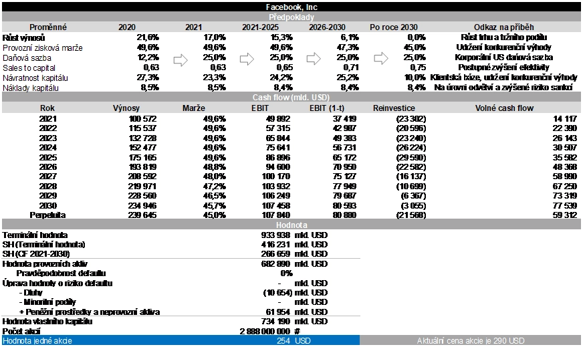Image resolution: width=583 pixels, height=347 pixels.
Task: Select the 2028 revenue value 219 971
Action: click(142, 187)
